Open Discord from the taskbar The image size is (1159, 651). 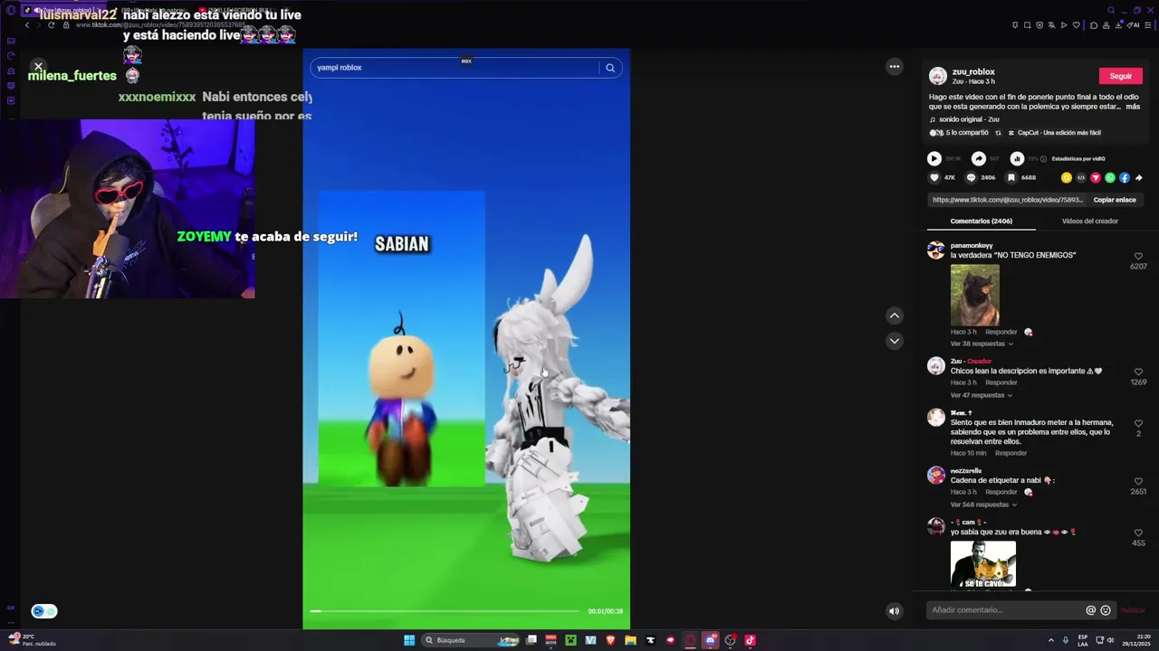[x=710, y=640]
